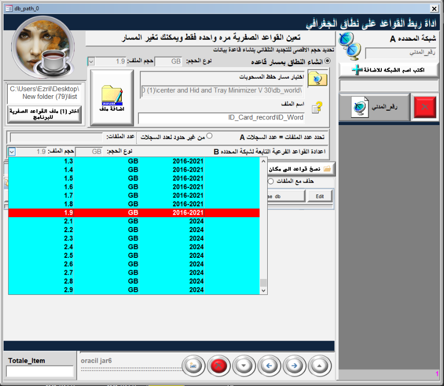Enable the delete with files radio option

[270, 181]
